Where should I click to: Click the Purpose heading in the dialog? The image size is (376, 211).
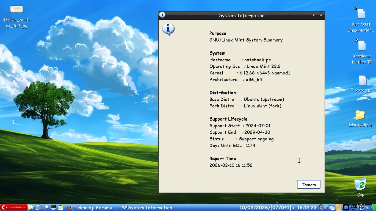click(x=218, y=33)
